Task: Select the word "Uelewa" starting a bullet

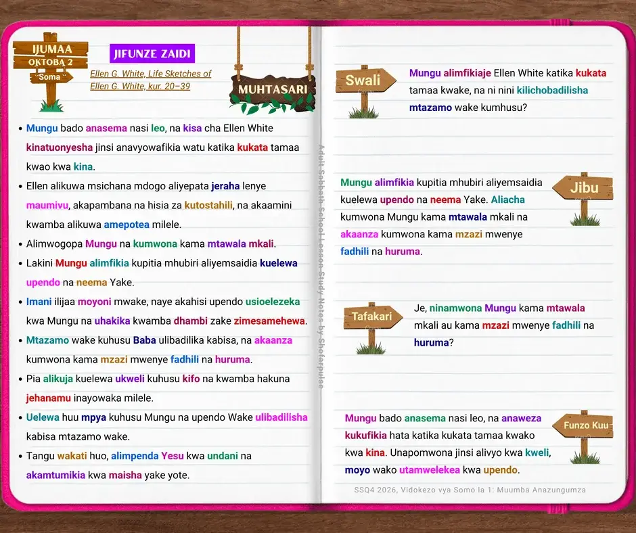Action: coord(43,417)
